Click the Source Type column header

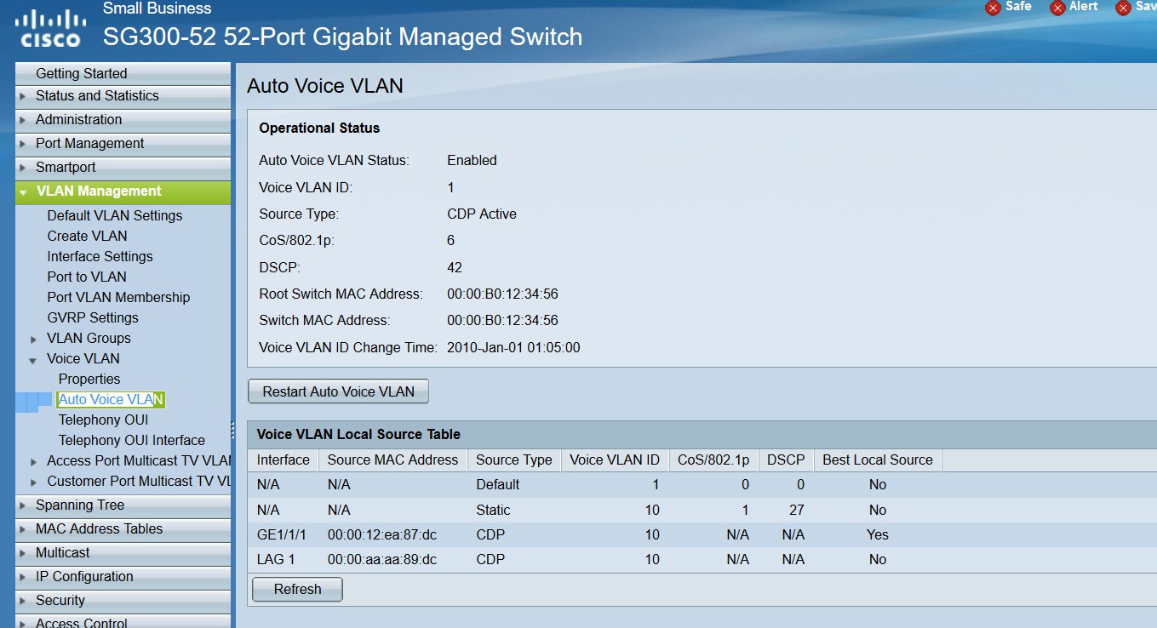514,460
